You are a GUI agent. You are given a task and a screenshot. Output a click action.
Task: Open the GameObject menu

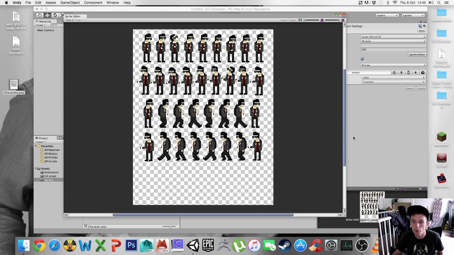click(70, 2)
